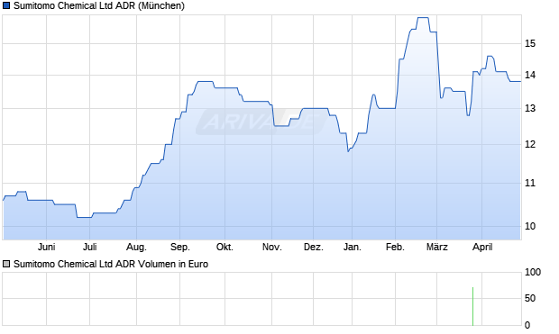The image size is (559, 334).
Task: Click the volume axis value 100
Action: (x=533, y=273)
